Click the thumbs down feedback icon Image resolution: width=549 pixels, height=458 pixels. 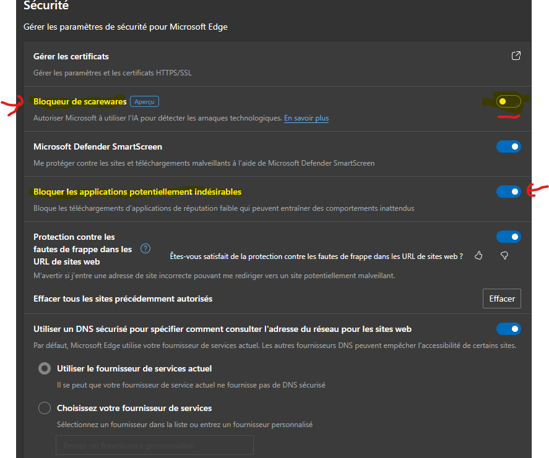click(504, 256)
